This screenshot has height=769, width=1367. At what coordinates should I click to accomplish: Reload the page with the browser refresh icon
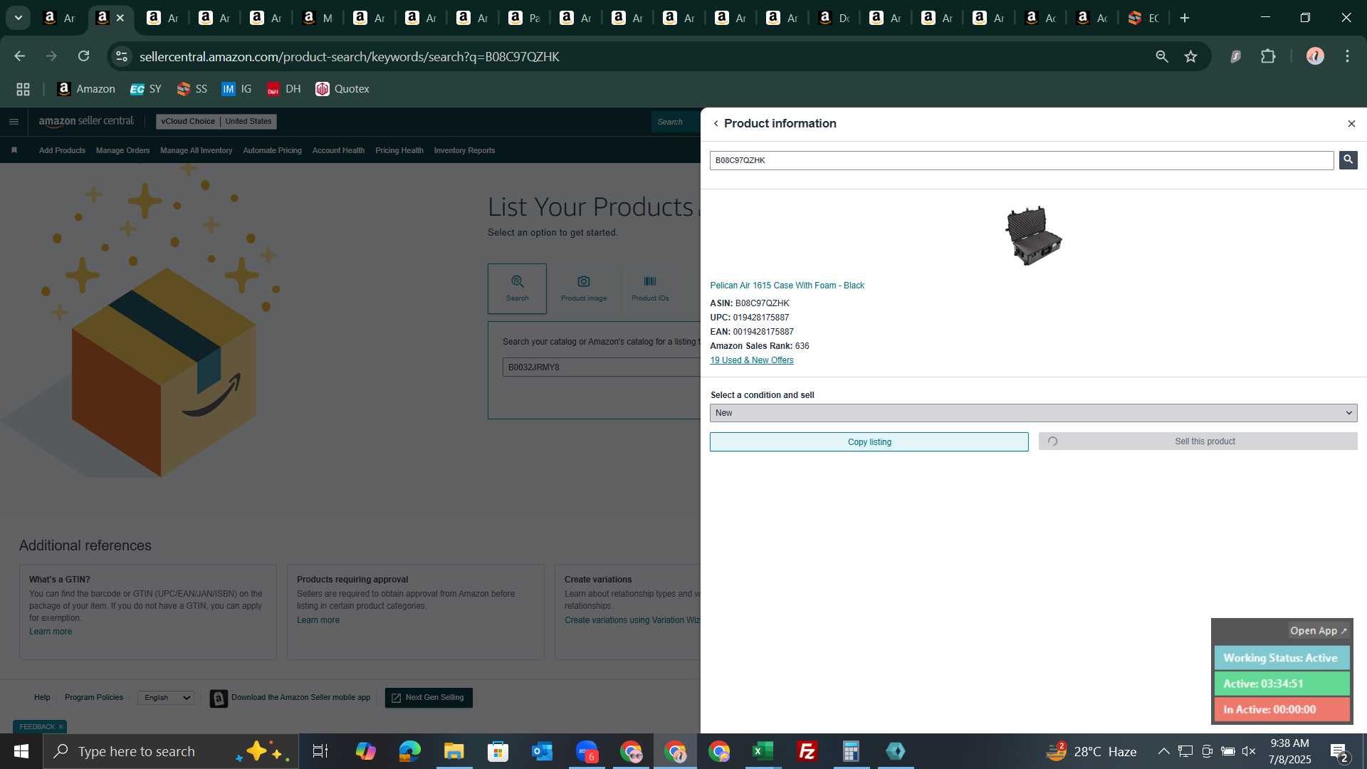tap(84, 56)
